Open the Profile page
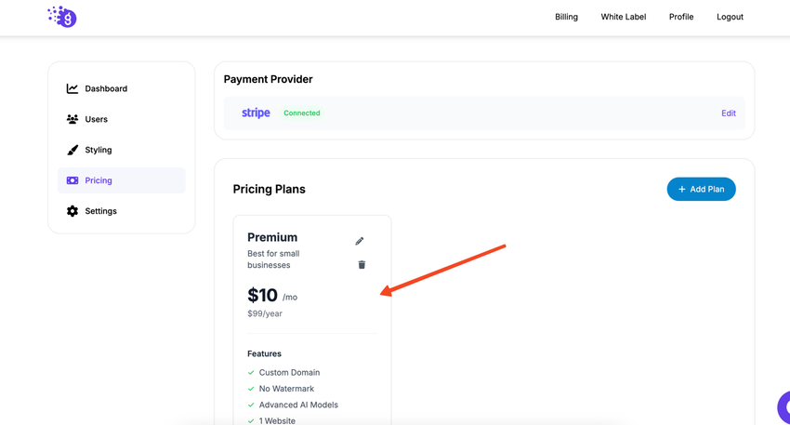Viewport: 790px width, 425px height. [681, 17]
